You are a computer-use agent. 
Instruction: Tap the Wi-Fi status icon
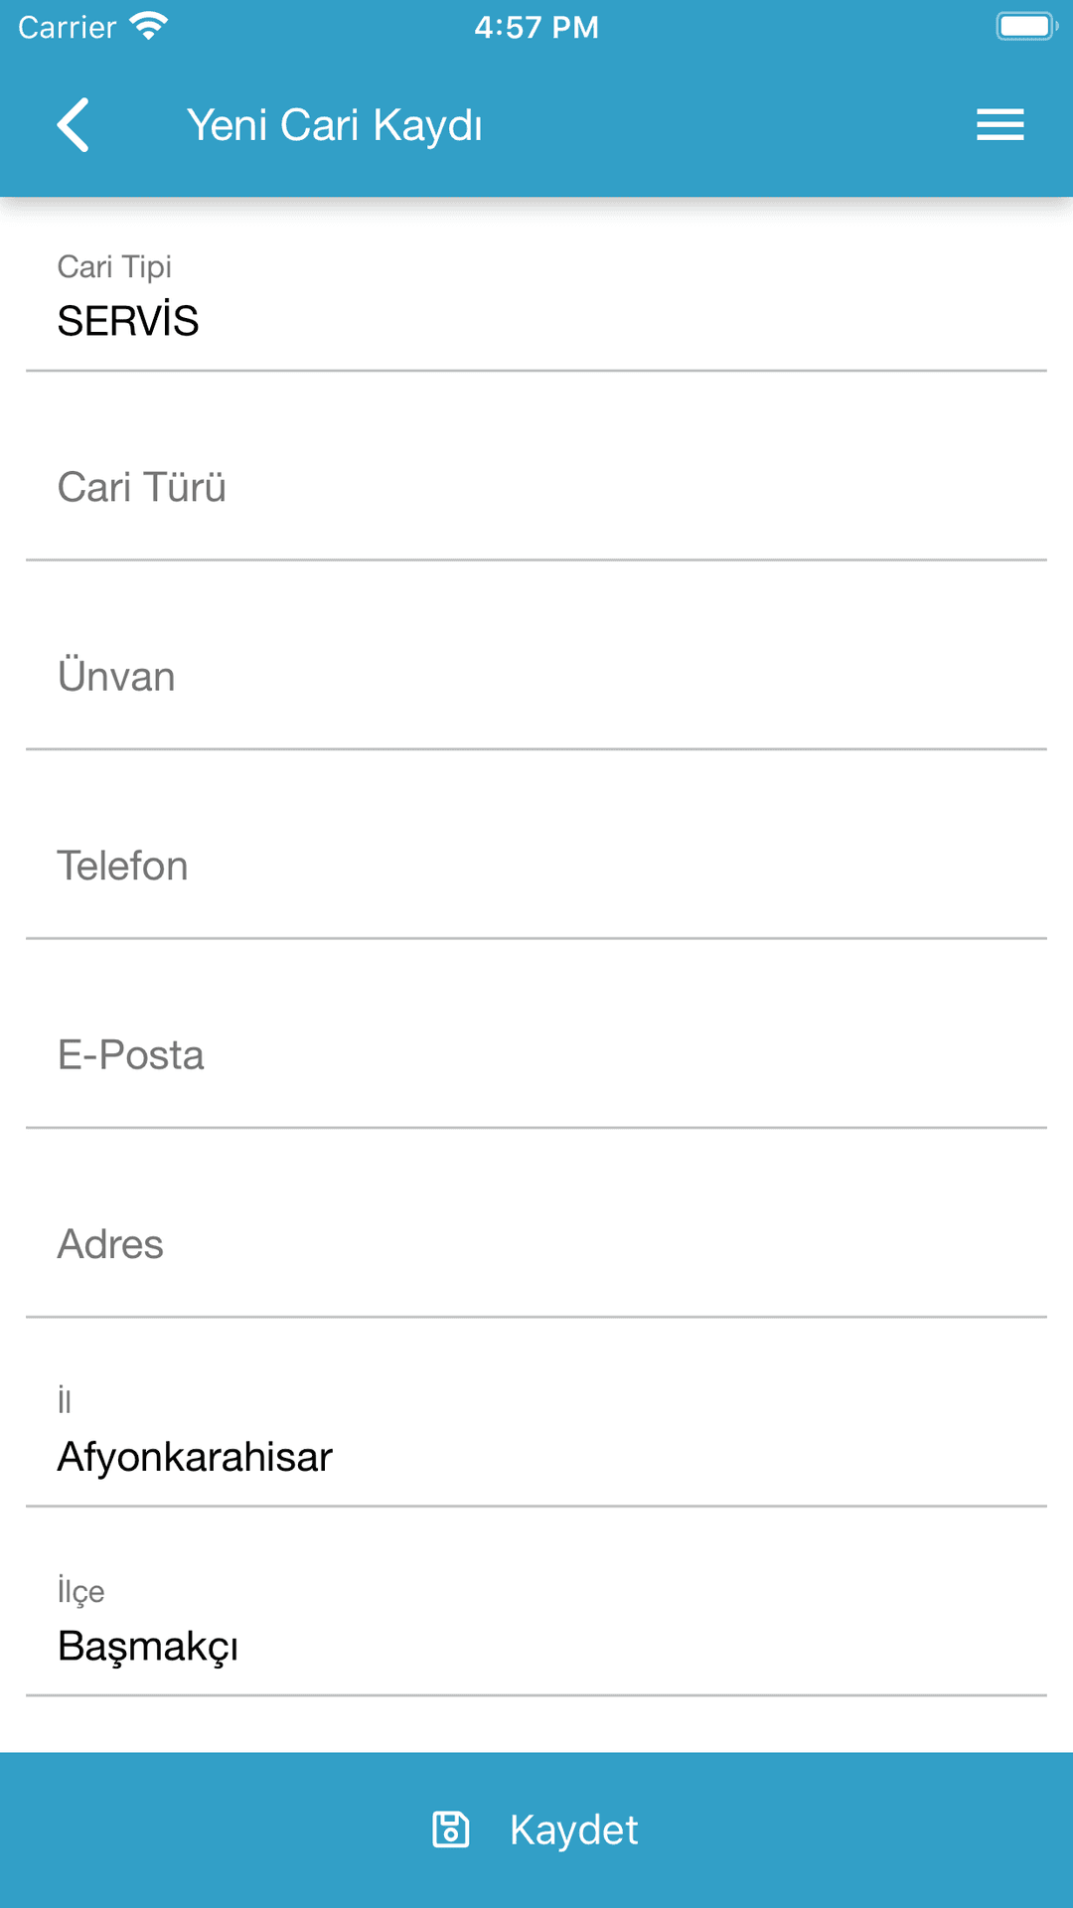coord(149,27)
